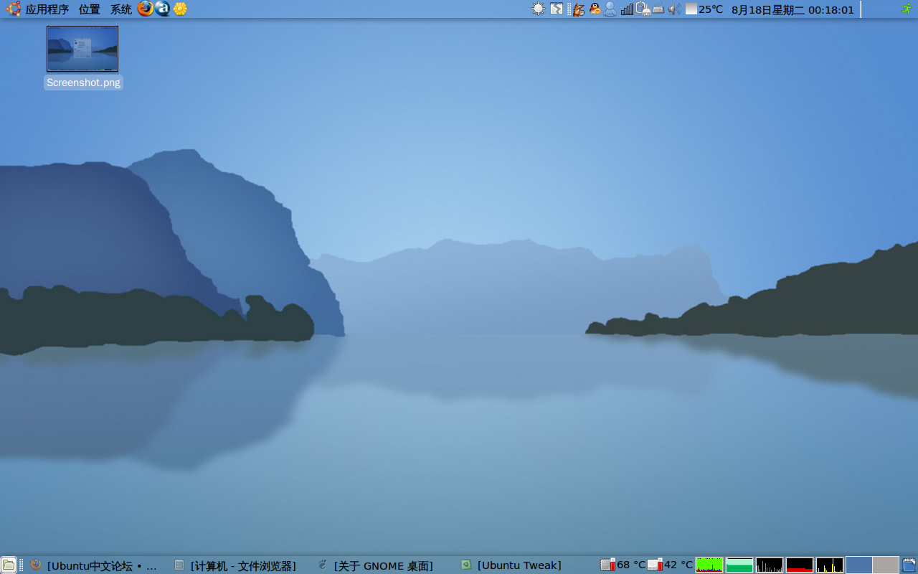Click the Ubuntu logo icon
This screenshot has height=574, width=918.
pyautogui.click(x=14, y=9)
